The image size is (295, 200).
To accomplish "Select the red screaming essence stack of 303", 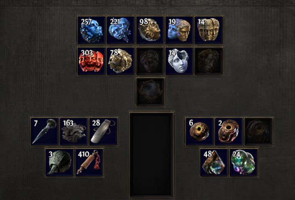I will coord(91,61).
